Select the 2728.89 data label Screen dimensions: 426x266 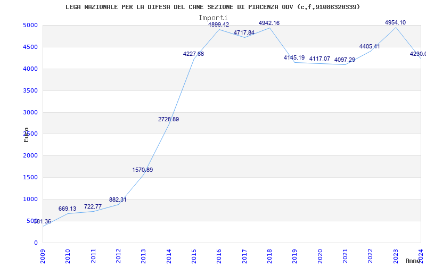coord(169,119)
